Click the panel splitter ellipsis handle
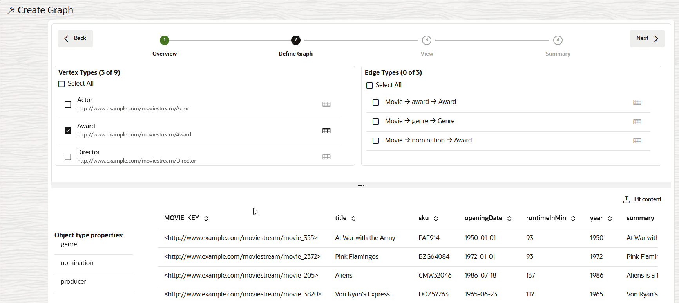679x303 pixels. [x=361, y=185]
